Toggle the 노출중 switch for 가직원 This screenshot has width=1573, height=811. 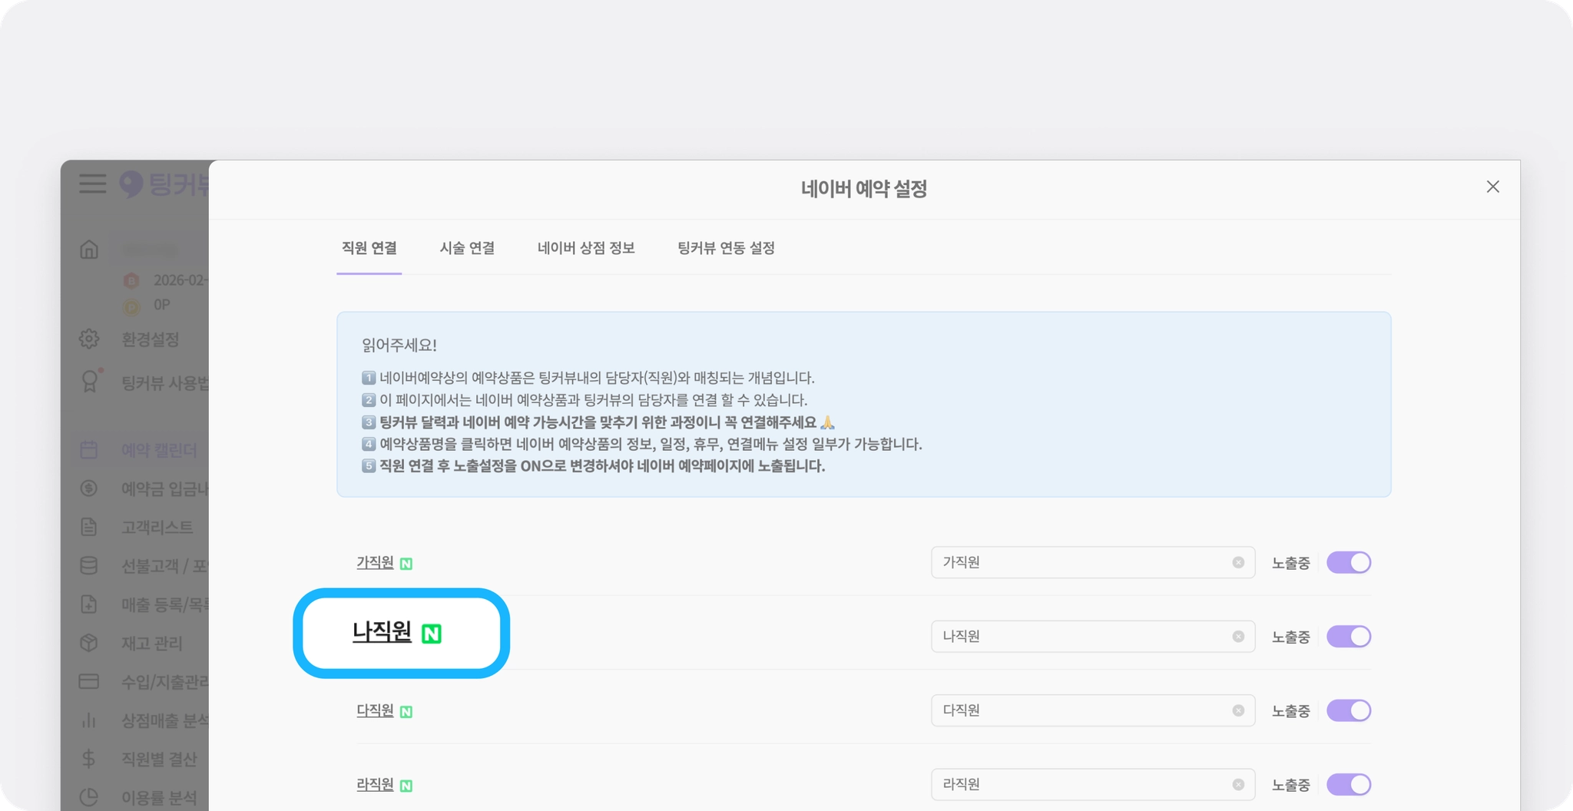[1349, 562]
